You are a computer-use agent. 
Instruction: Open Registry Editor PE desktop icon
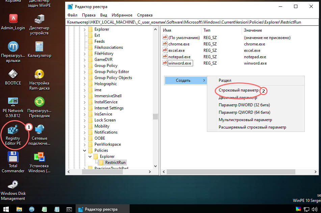coord(13,135)
